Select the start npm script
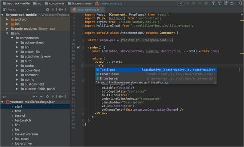The height and width of the screenshot is (147, 244). [x=35, y=106]
